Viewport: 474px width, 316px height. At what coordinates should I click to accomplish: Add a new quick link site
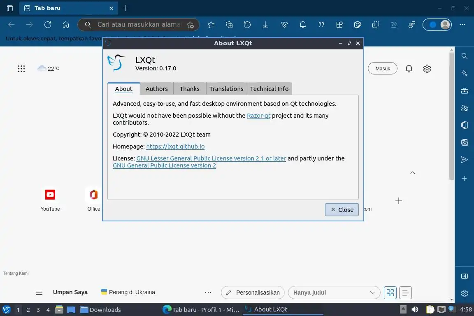398,201
